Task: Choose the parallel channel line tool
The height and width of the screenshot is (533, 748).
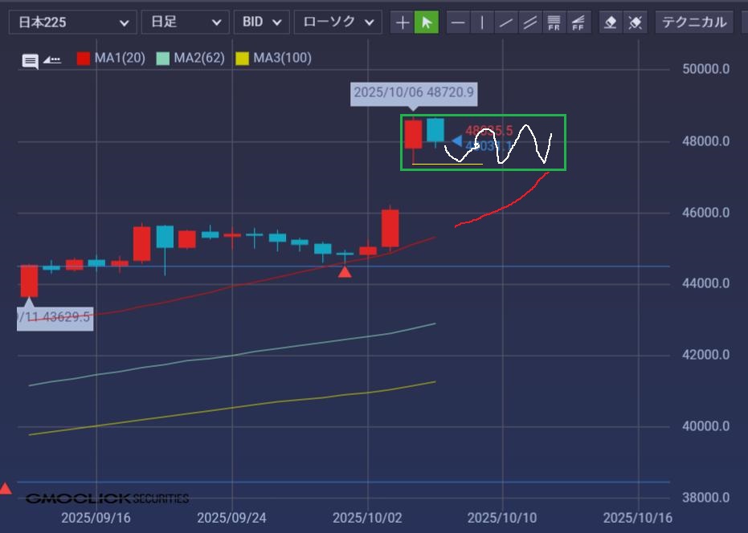Action: point(529,22)
